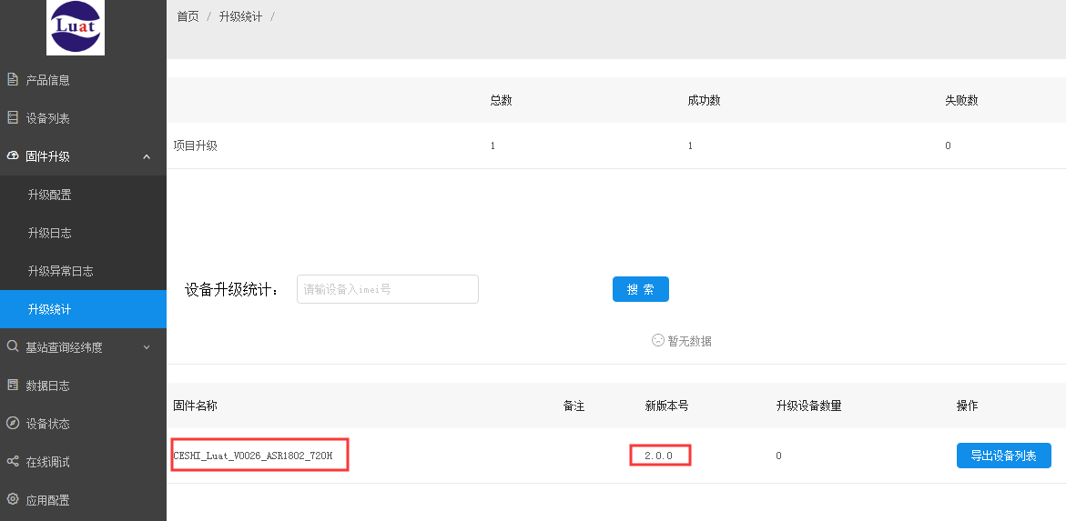Click the 产品信息 document icon
The image size is (1066, 521).
click(x=12, y=79)
